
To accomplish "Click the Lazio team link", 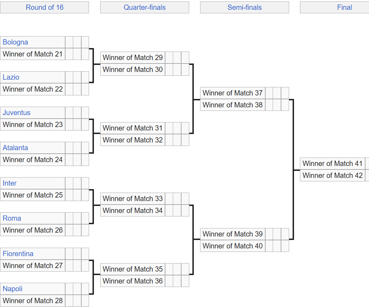I will pos(11,77).
